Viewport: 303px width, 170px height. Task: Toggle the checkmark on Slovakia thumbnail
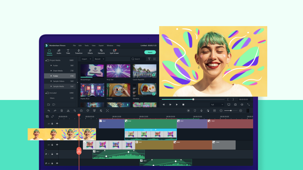(x=154, y=94)
